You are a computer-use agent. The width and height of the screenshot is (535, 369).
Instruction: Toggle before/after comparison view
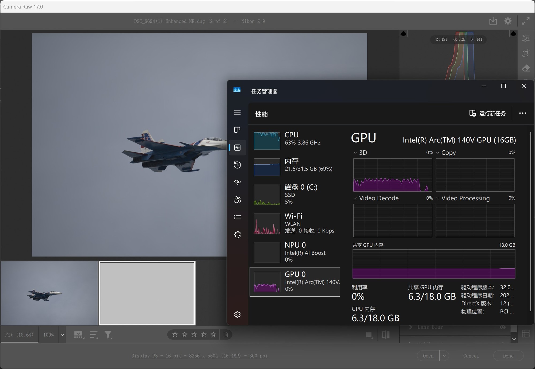click(x=385, y=335)
